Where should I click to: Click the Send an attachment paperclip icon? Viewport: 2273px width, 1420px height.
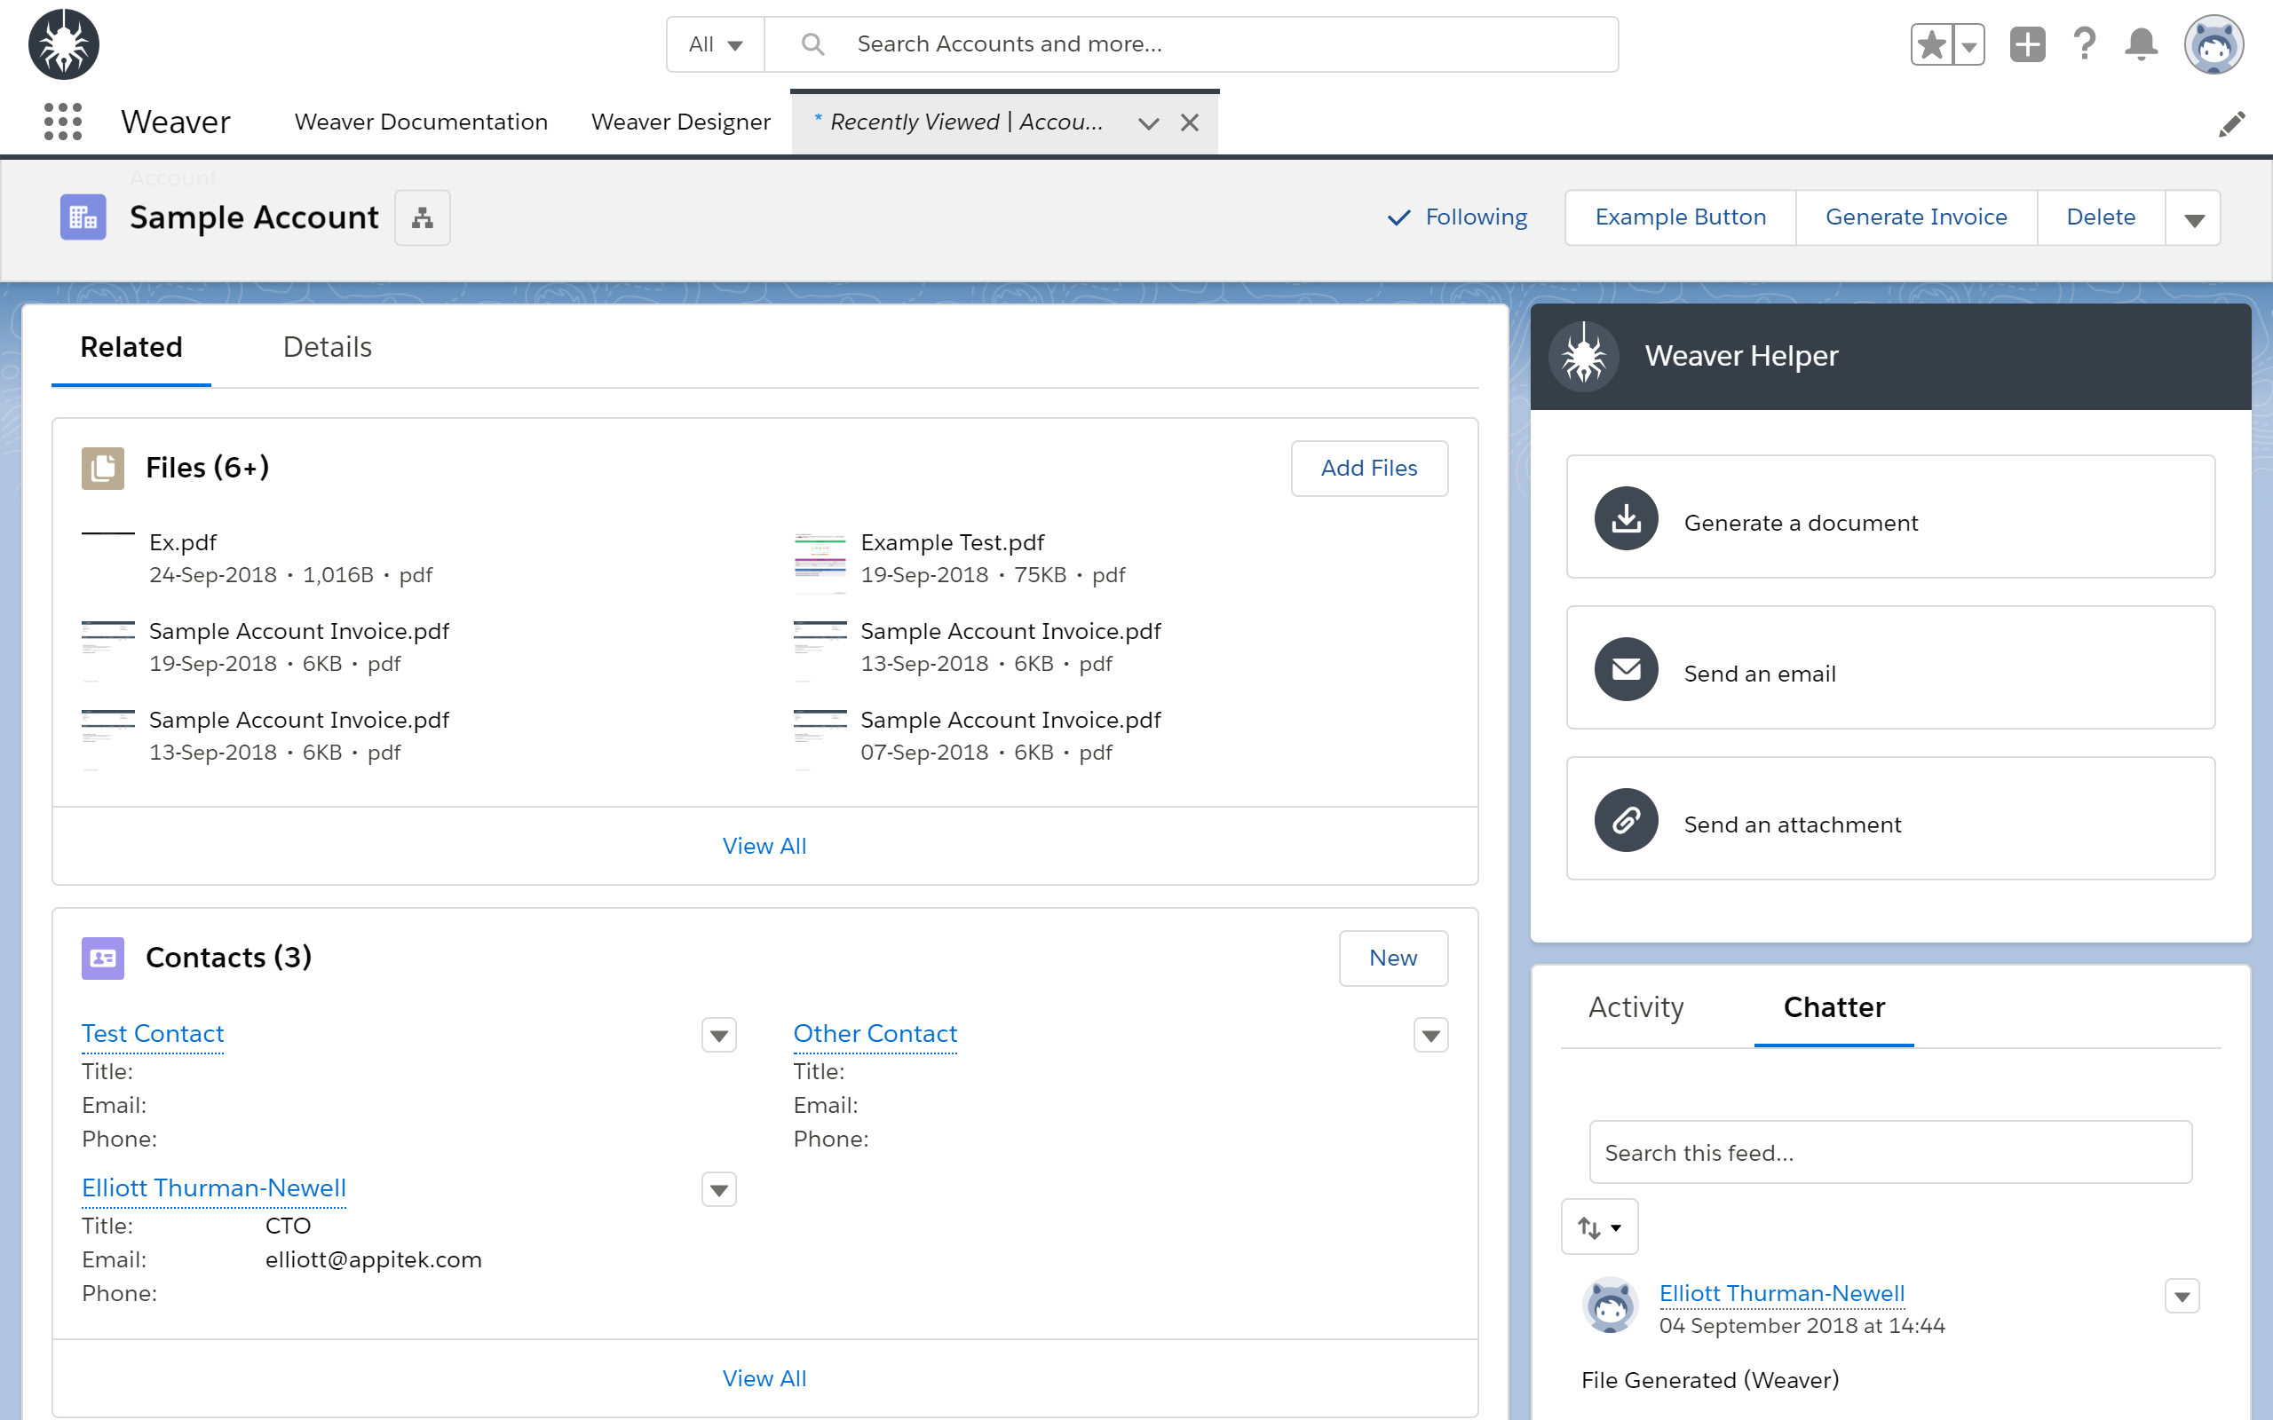1626,820
